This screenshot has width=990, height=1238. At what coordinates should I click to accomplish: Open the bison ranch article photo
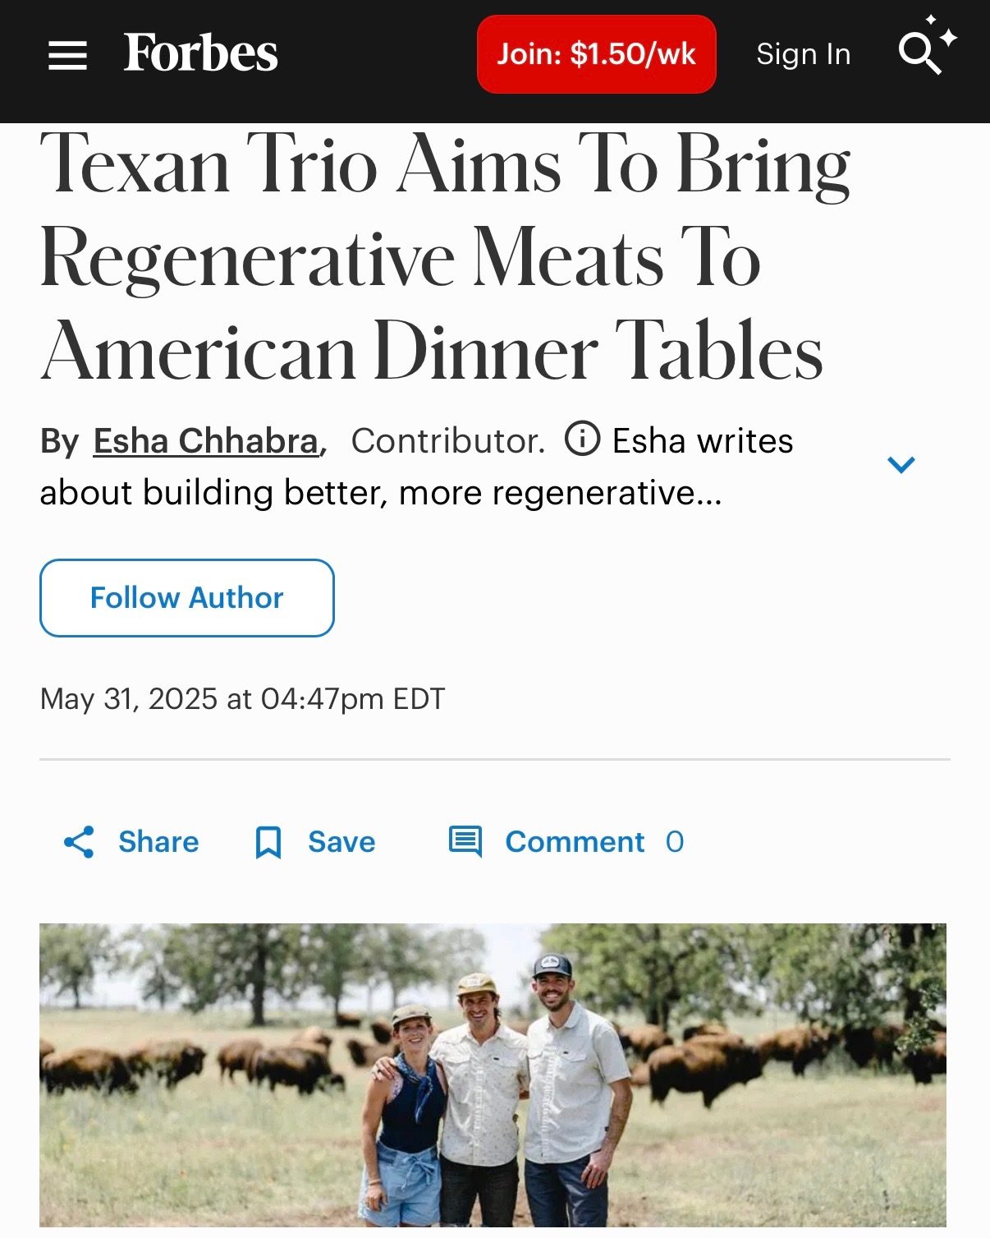(x=493, y=1075)
